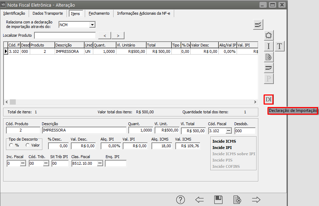Click the save floppy disk icon
Viewport: 319px width, 206px height.
point(218,200)
